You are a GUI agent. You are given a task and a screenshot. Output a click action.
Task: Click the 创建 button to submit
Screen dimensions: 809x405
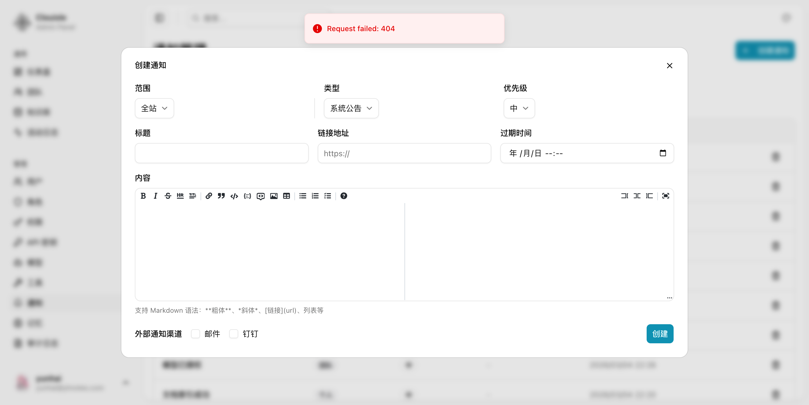point(660,333)
